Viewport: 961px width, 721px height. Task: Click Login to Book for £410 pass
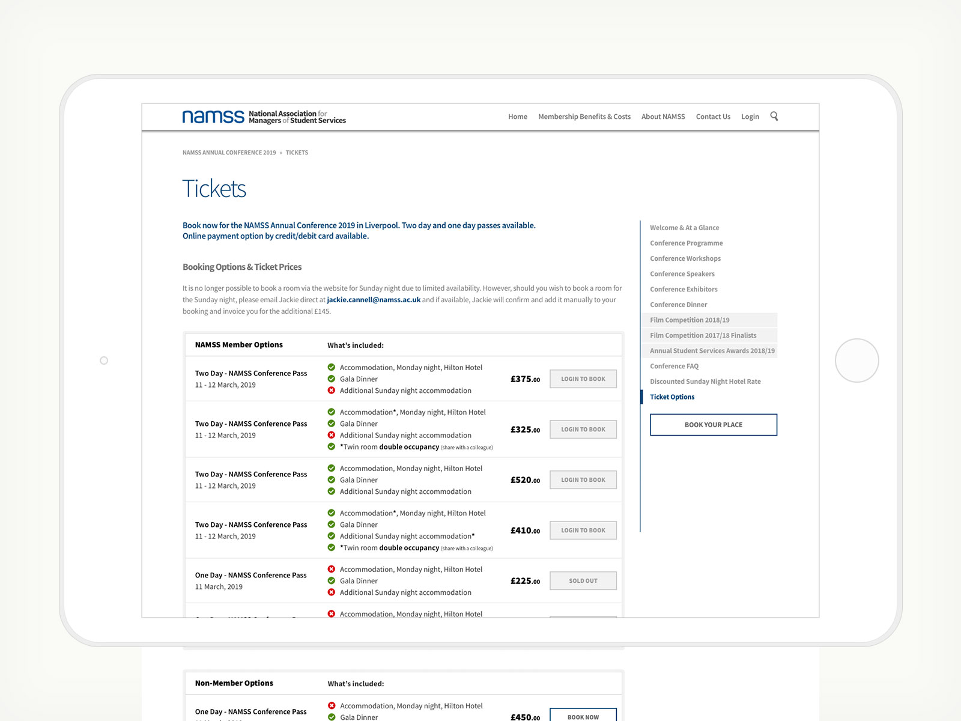(x=583, y=531)
